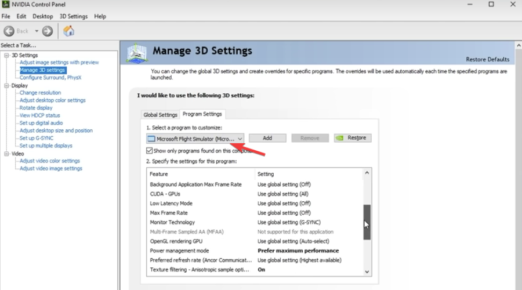Open Set up multiple displays
Screen dimensions: 522x290
pyautogui.click(x=46, y=146)
